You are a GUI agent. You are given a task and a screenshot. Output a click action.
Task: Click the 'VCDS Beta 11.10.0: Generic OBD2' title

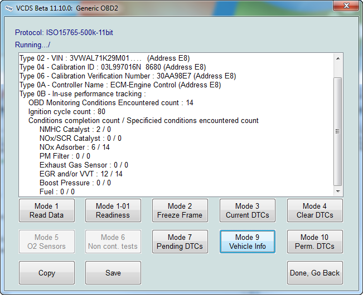coord(67,8)
